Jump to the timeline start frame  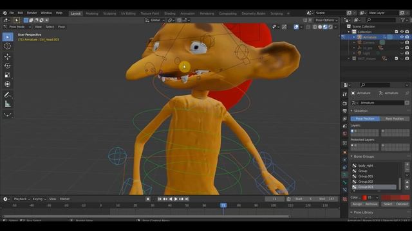coord(160,199)
